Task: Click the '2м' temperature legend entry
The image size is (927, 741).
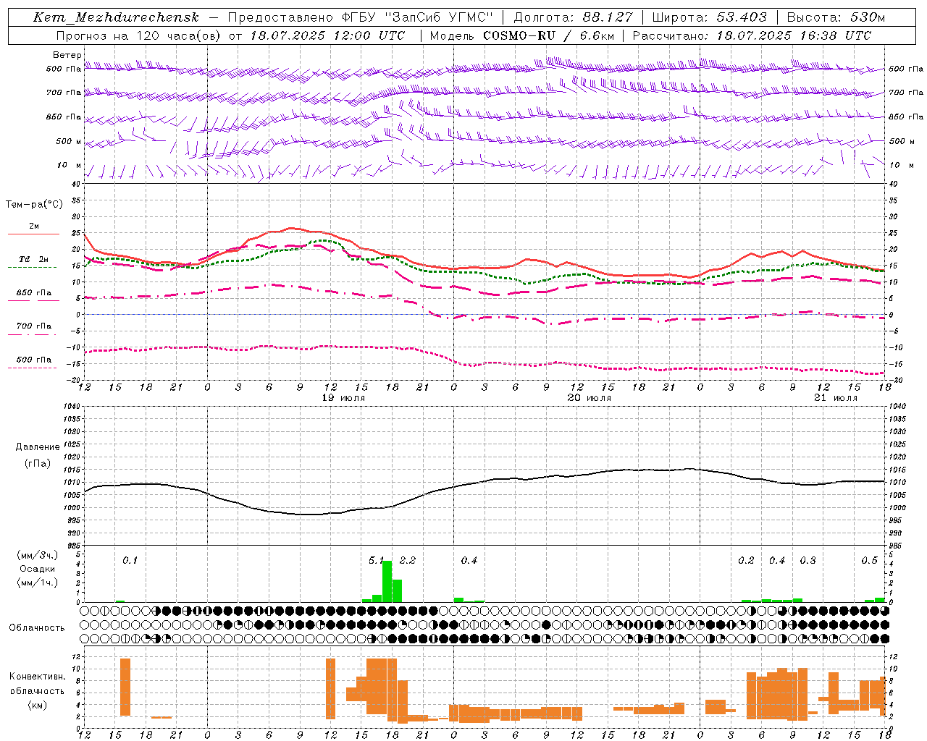Action: tap(34, 226)
